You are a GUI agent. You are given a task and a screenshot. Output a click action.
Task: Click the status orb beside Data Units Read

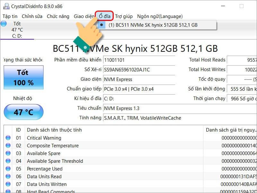(8, 177)
